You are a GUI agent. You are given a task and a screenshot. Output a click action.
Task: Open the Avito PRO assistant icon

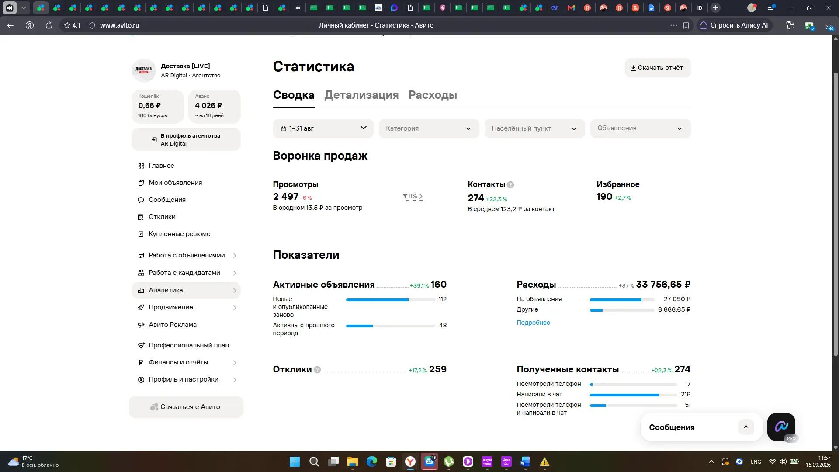(x=781, y=427)
